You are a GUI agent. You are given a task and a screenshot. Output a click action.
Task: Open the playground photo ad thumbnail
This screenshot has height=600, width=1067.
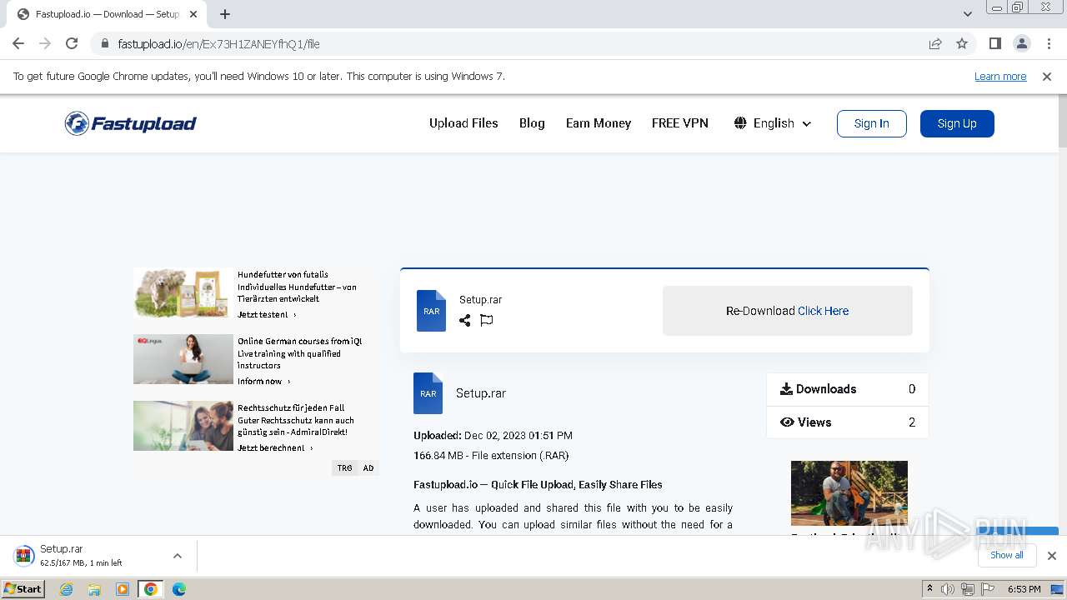pyautogui.click(x=849, y=492)
